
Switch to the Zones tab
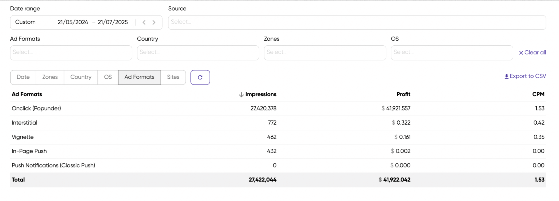pos(50,77)
